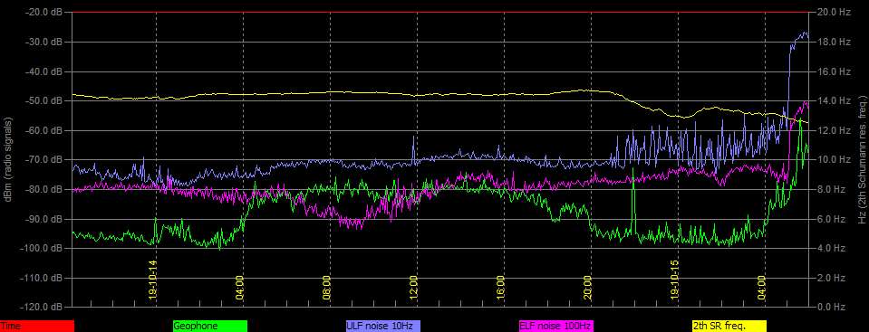Viewport: 869px width, 332px height.
Task: Click the ULF noise 10Hz legend swatch
Action: pos(383,327)
